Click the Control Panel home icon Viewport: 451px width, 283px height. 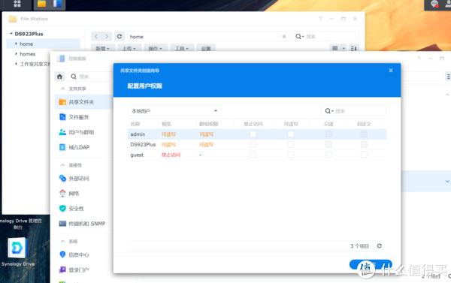click(59, 77)
